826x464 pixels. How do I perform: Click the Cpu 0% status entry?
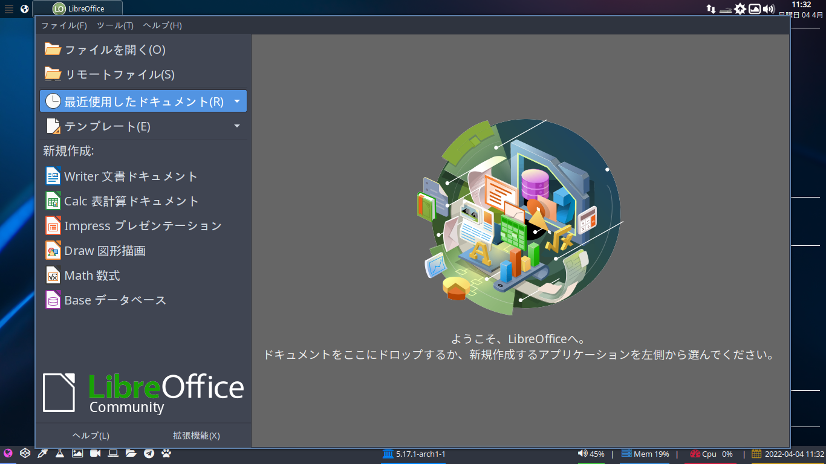click(711, 454)
